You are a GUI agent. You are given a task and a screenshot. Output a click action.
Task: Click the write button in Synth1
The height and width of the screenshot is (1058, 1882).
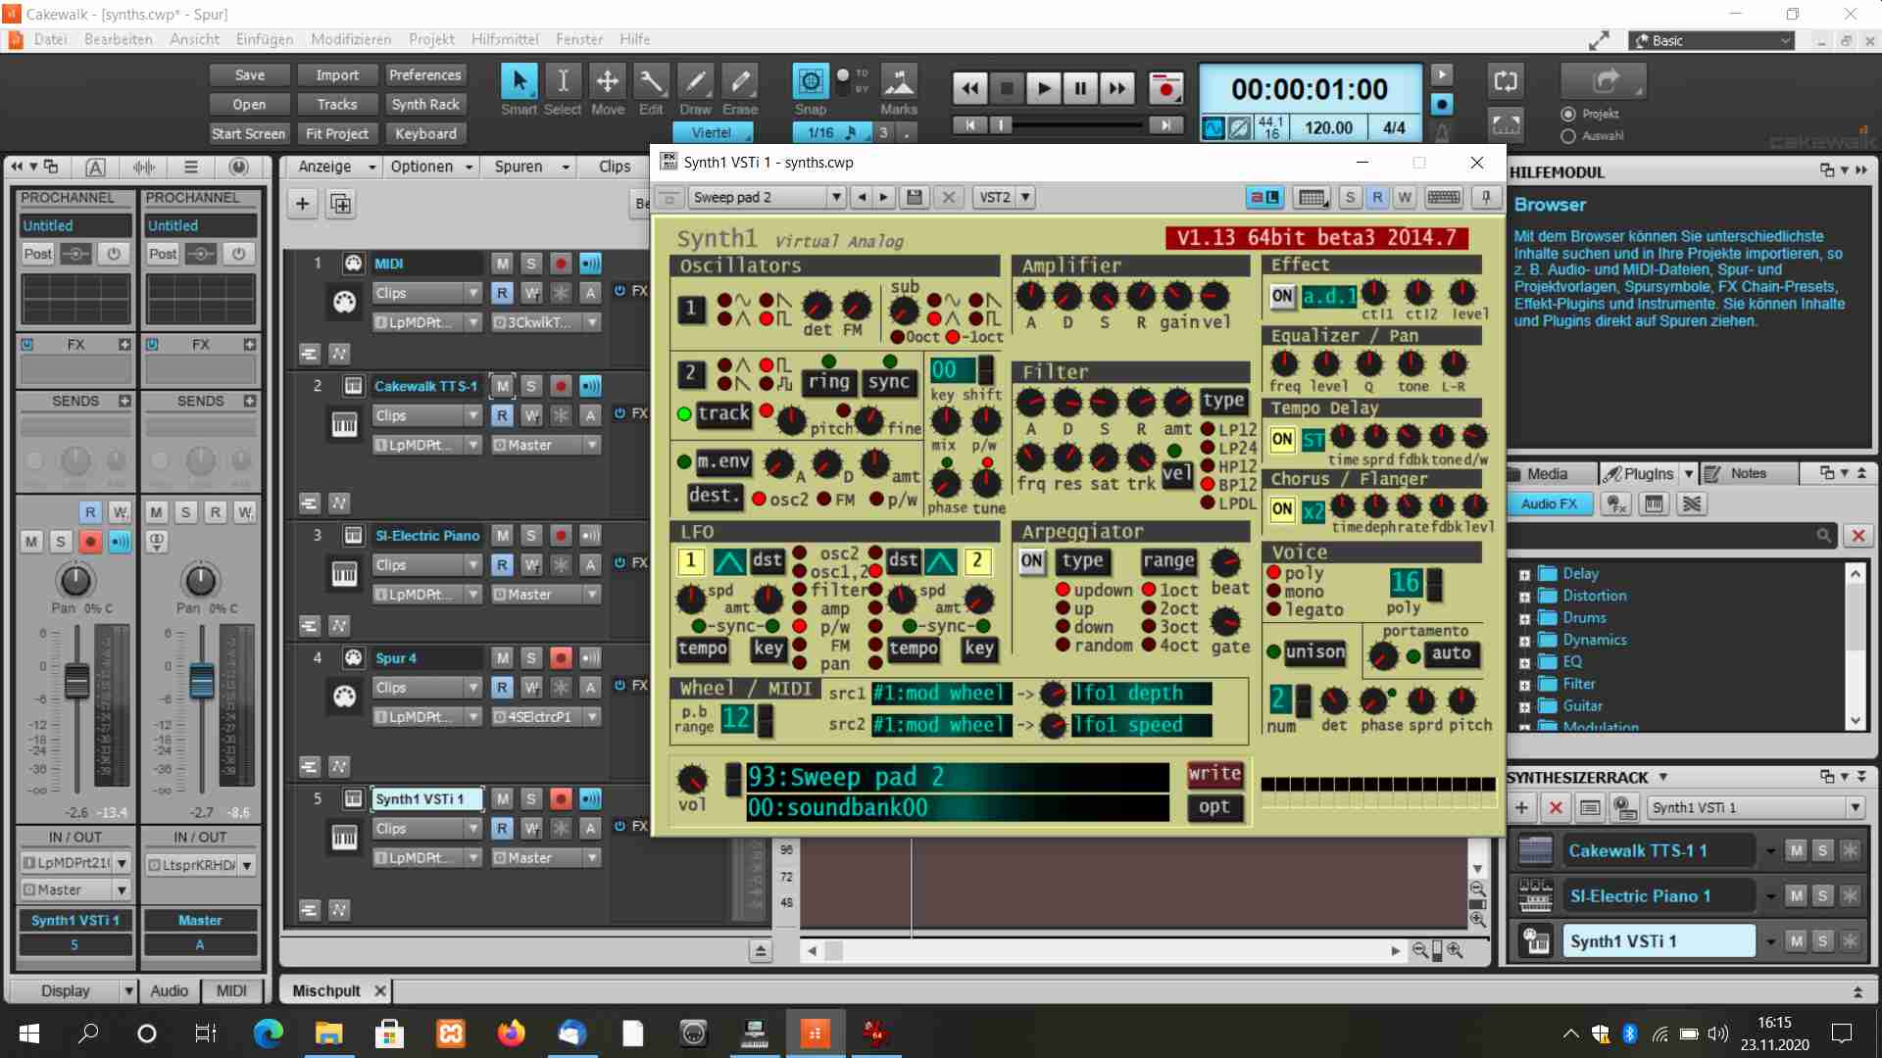[x=1214, y=774]
